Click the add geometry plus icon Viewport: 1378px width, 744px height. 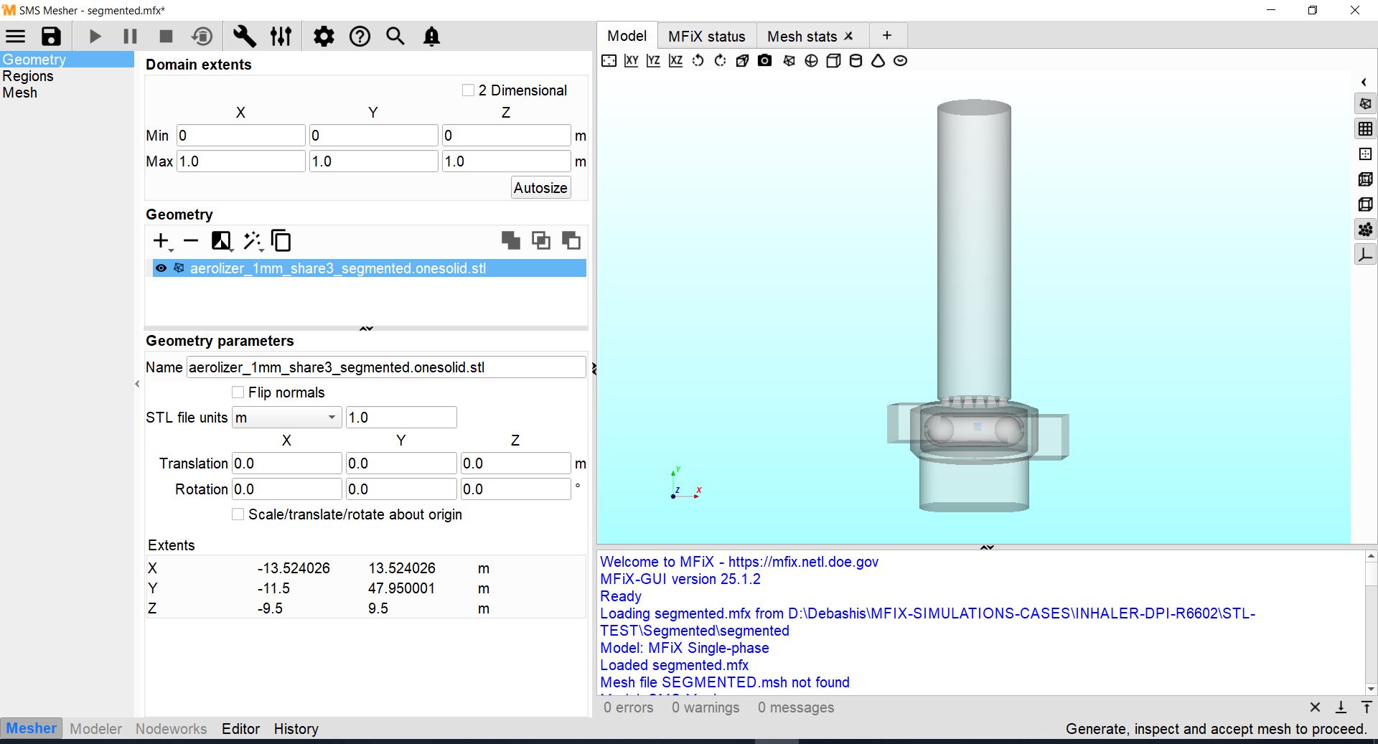[x=161, y=241]
